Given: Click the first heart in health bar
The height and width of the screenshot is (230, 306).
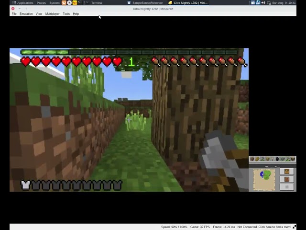Looking at the screenshot, I should click(25, 62).
